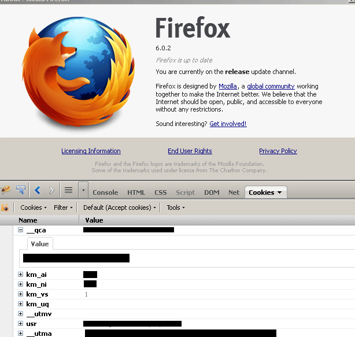355x337 pixels.
Task: Click the Get involved! link
Action: tap(228, 124)
